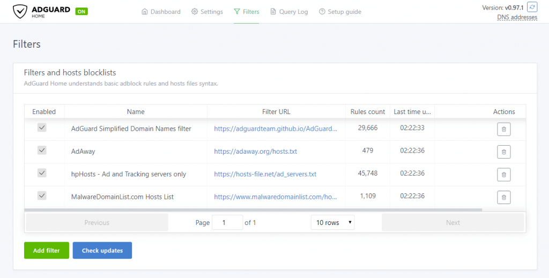Viewport: 549px width, 278px height.
Task: Click the Check updates button
Action: 102,250
